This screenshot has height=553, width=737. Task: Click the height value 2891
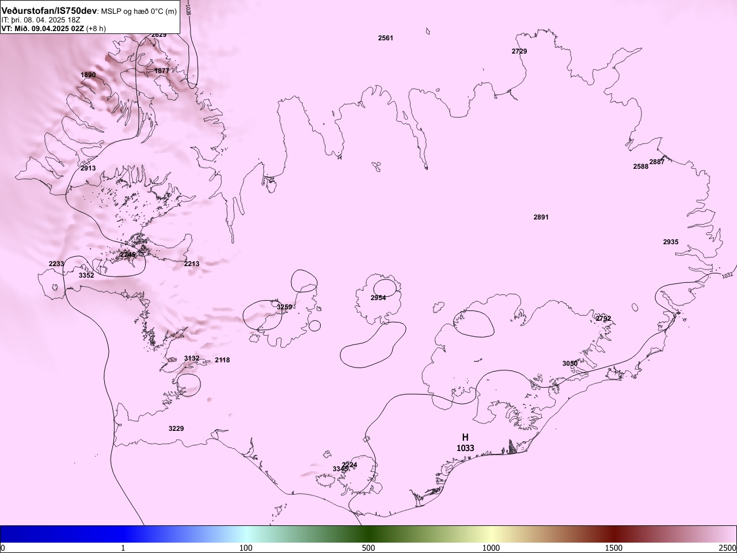point(541,217)
